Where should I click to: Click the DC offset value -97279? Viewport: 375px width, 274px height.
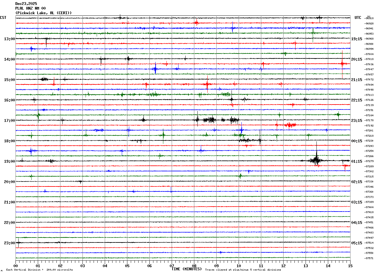[369, 161]
